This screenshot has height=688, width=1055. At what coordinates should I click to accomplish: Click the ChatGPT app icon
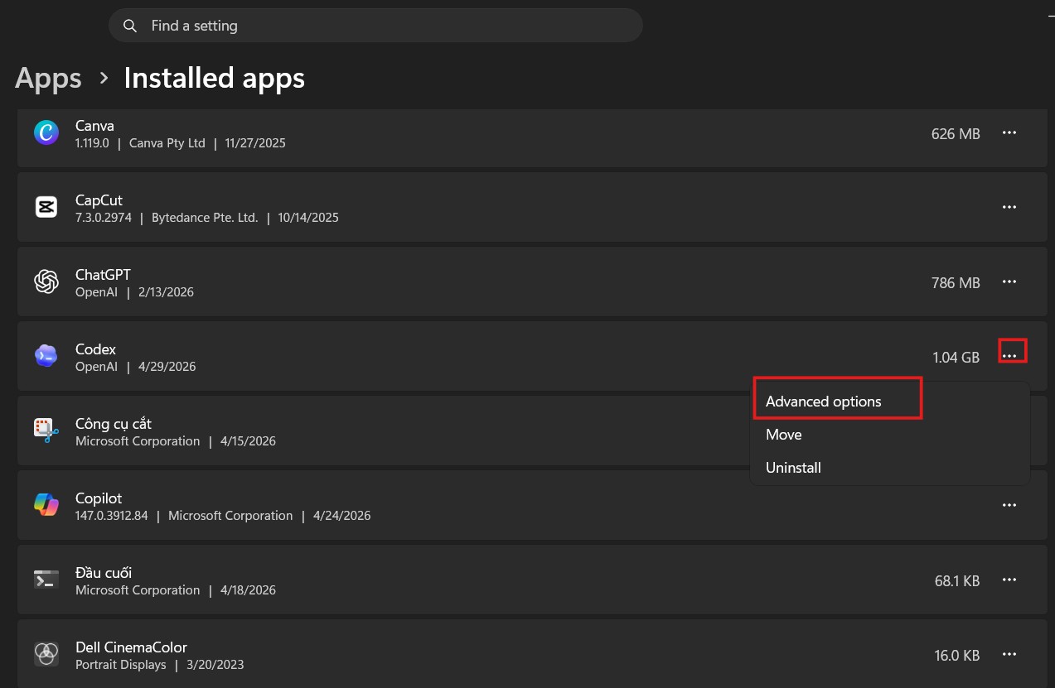[x=46, y=281]
